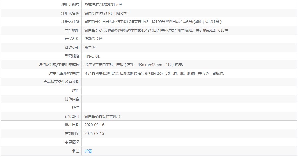Open the 详情 link
Screen dimensions: 298x157
coord(88,151)
